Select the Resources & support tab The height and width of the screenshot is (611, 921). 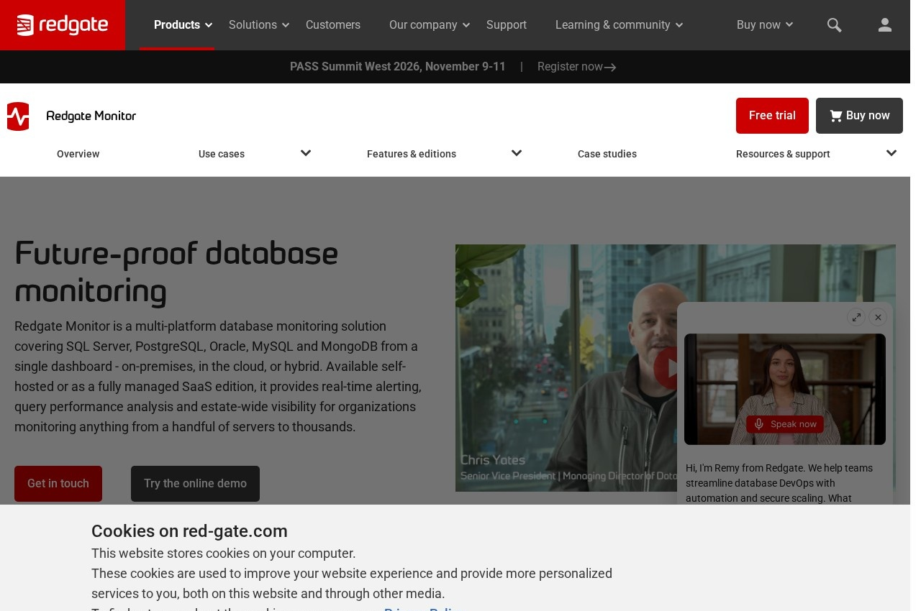783,154
